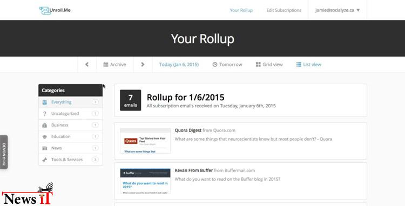This screenshot has height=206, width=405.
Task: Open Kevan From Buffer email title
Action: pyautogui.click(x=194, y=170)
